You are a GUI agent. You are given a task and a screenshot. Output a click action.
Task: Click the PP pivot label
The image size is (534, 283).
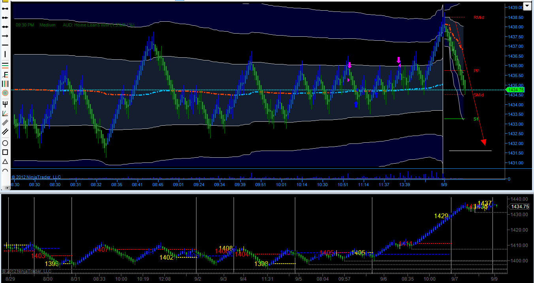476,71
